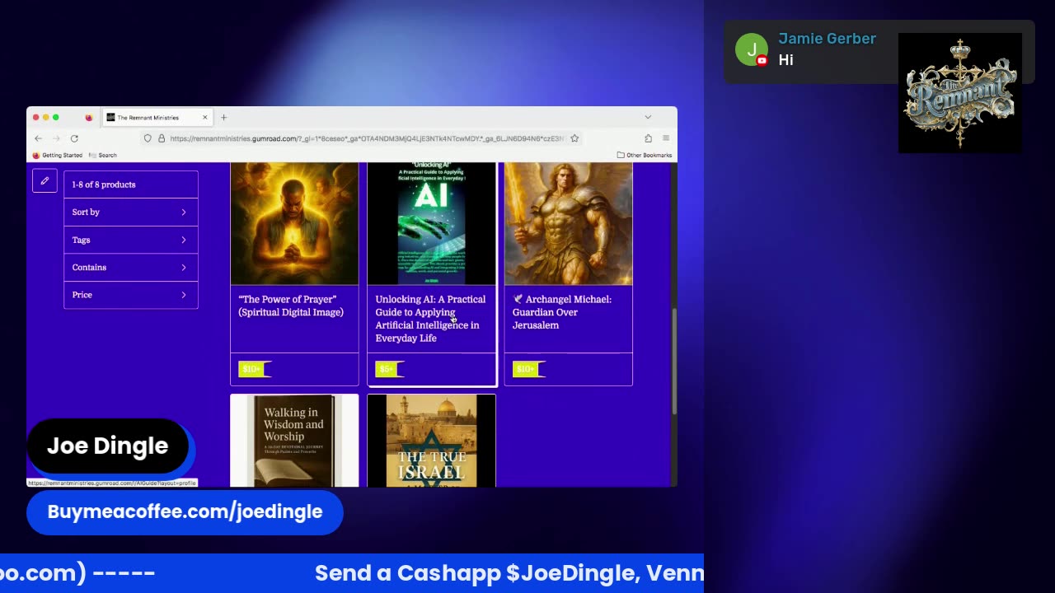Expand the Price filter
Screen dimensions: 1055x593
pos(131,295)
